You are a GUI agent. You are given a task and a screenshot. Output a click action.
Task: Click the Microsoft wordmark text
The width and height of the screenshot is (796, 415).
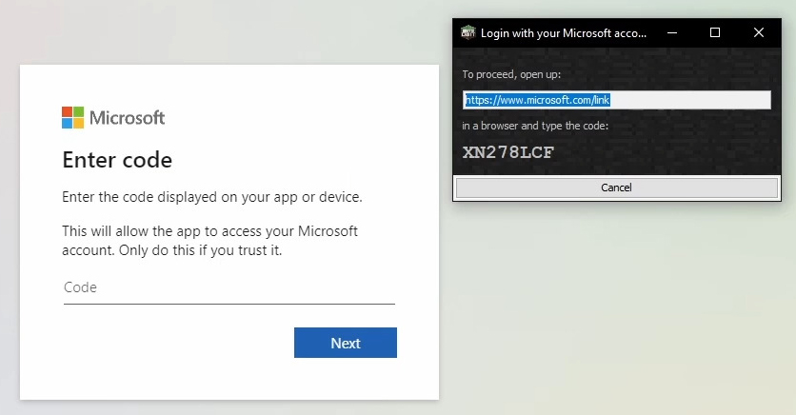127,118
